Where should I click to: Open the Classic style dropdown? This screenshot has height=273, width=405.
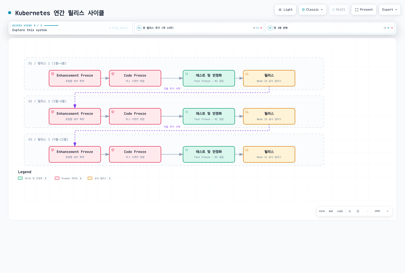tap(312, 10)
